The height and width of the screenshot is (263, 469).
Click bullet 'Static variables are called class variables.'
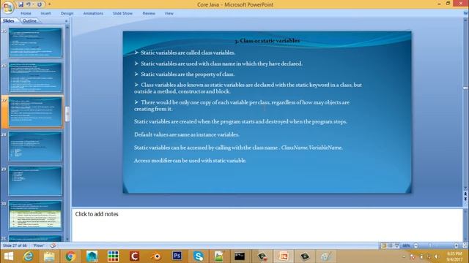pos(188,53)
